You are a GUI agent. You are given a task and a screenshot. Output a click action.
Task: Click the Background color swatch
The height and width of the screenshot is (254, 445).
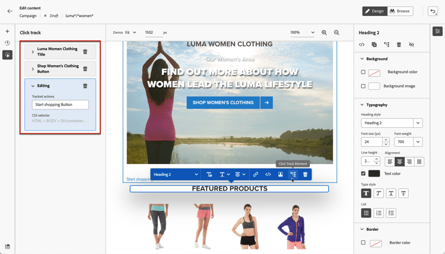click(x=374, y=73)
